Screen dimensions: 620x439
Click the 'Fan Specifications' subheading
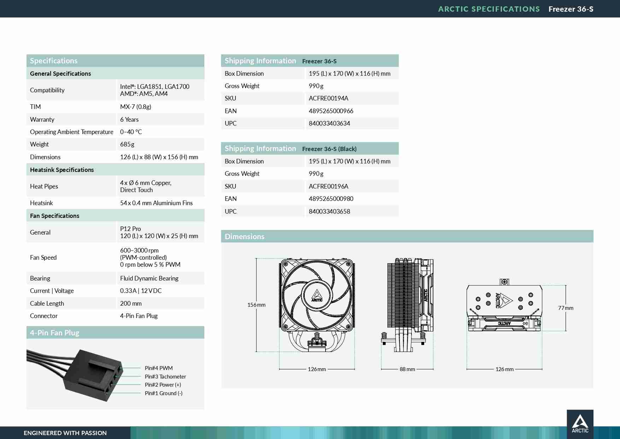(55, 216)
